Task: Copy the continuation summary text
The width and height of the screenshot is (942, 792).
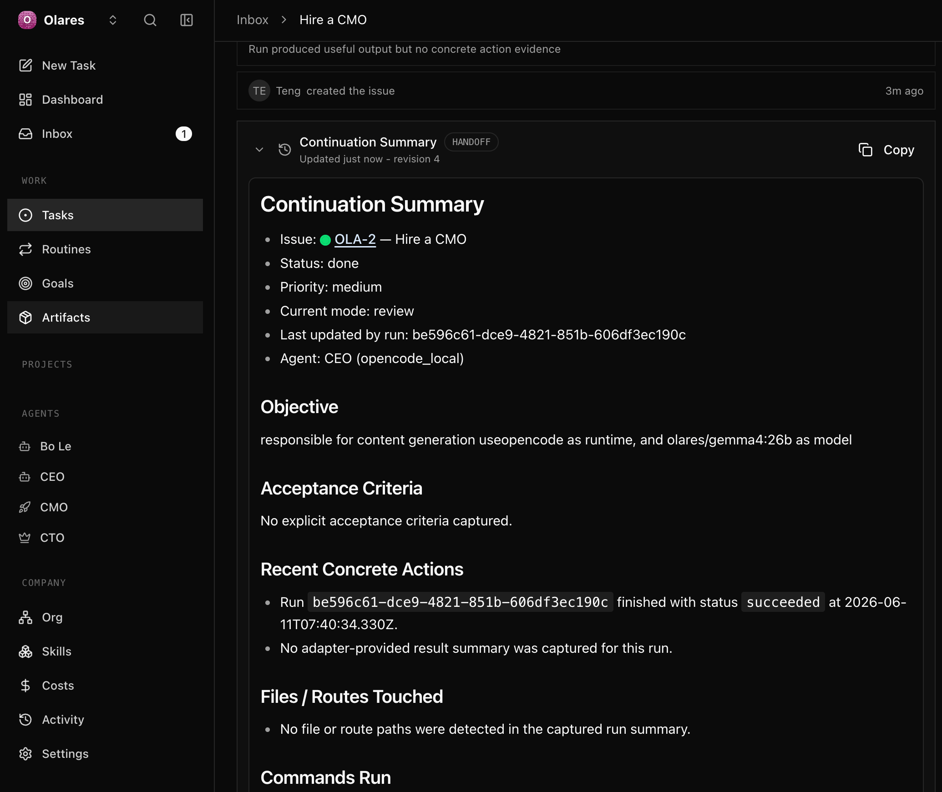Action: [886, 150]
